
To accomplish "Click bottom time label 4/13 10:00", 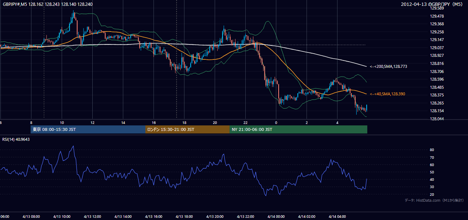I will pyautogui.click(x=62, y=217).
